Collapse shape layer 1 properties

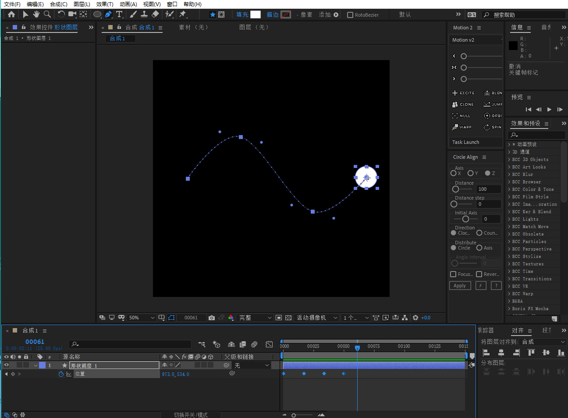coord(35,365)
